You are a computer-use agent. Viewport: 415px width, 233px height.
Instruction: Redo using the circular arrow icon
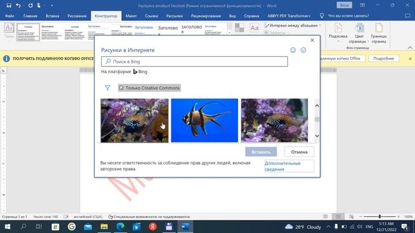[x=30, y=5]
